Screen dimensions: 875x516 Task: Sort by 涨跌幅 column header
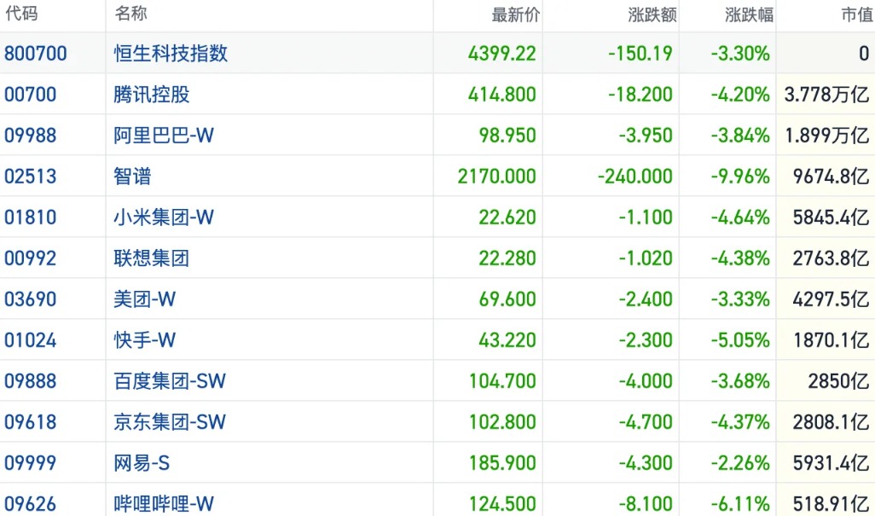[x=750, y=14]
